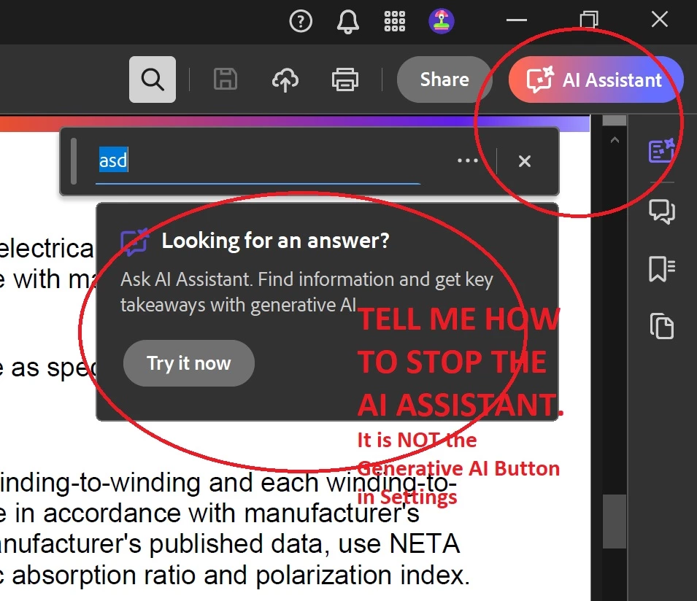Minimize the Acrobat window
The height and width of the screenshot is (601, 697).
[x=517, y=20]
